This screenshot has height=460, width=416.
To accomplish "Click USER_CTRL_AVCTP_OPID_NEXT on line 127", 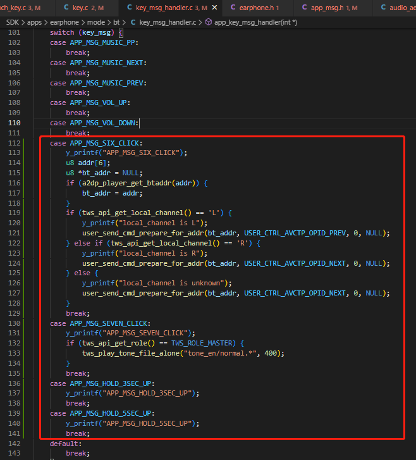I will point(295,293).
